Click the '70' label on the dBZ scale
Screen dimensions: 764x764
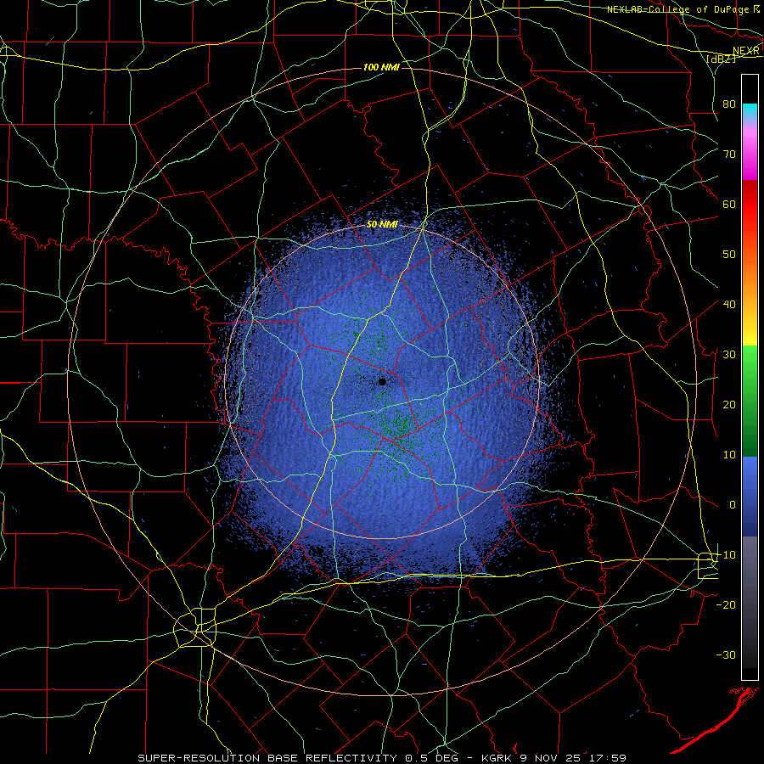[x=729, y=154]
